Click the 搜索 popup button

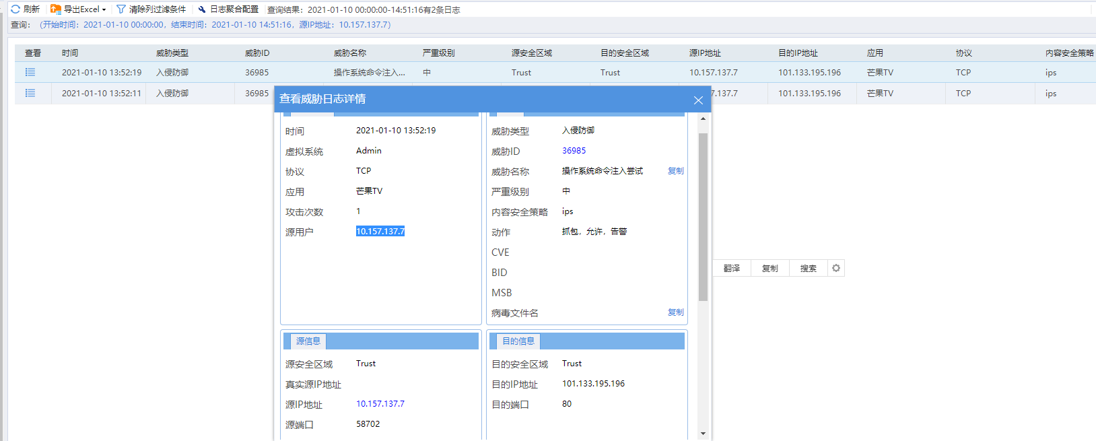[x=809, y=268]
